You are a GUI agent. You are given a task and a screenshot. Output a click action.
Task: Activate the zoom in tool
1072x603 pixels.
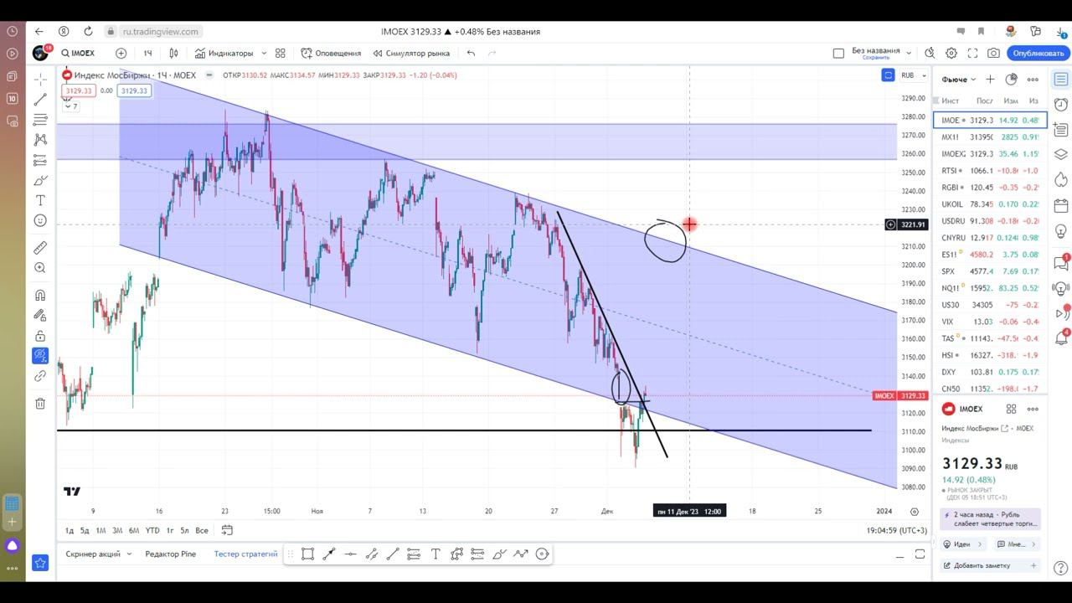tap(40, 268)
